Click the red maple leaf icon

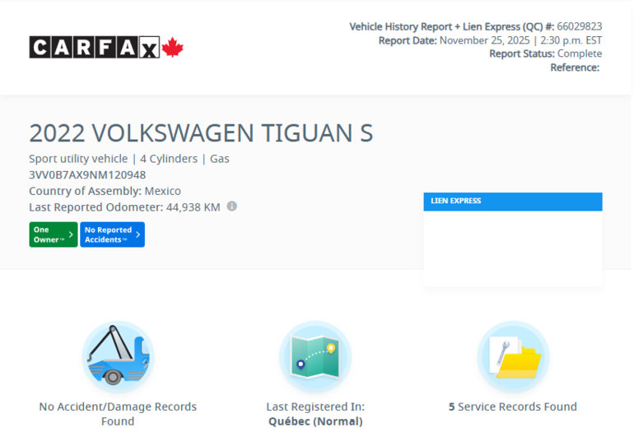172,48
